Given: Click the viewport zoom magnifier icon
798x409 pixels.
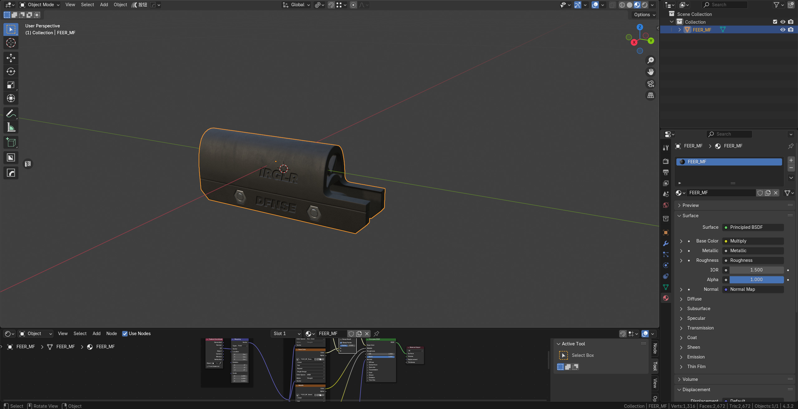Looking at the screenshot, I should 650,60.
